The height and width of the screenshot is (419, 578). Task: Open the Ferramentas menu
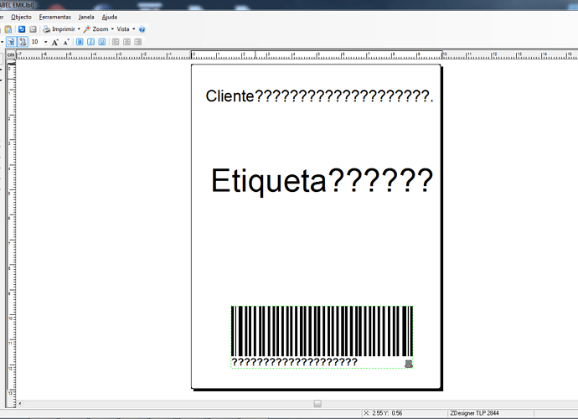coord(55,17)
